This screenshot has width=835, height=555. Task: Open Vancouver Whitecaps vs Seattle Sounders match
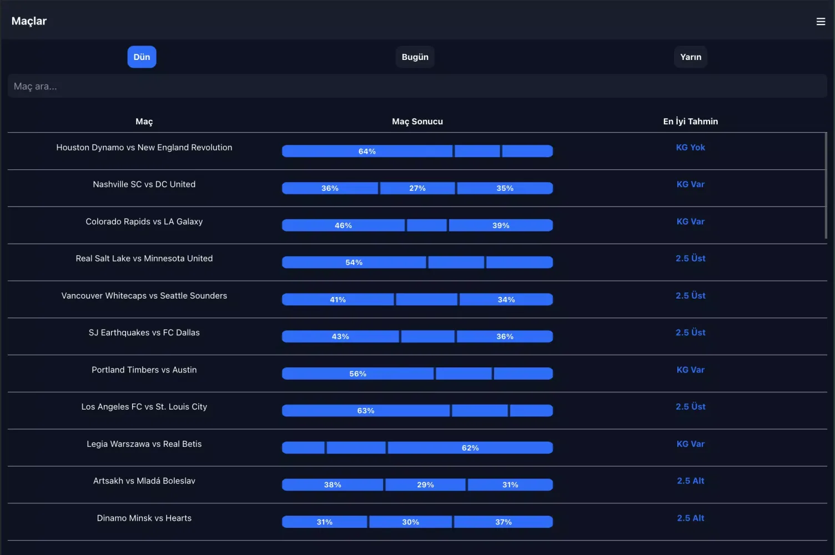coord(144,295)
